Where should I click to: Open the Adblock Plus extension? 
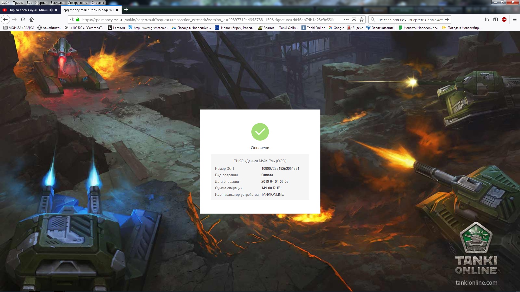[504, 19]
